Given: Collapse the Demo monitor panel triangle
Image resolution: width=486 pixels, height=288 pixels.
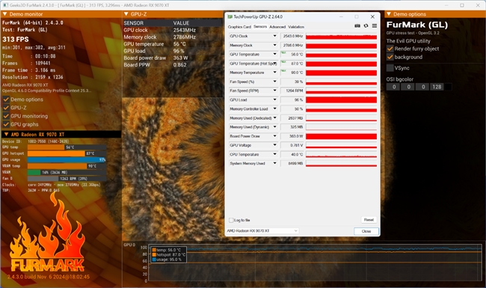Looking at the screenshot, I should pyautogui.click(x=4, y=14).
